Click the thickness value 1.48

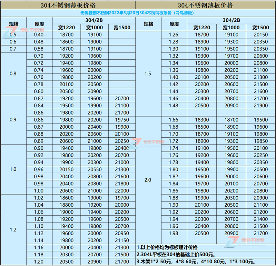tap(174, 106)
